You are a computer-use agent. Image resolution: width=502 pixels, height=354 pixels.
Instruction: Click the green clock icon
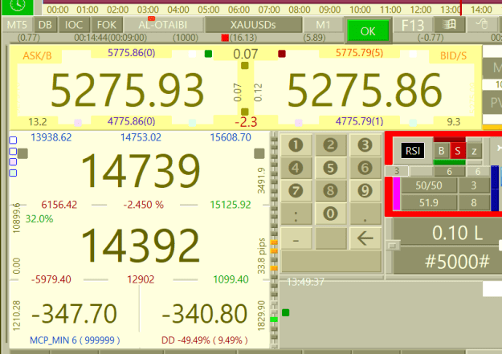[18, 6]
